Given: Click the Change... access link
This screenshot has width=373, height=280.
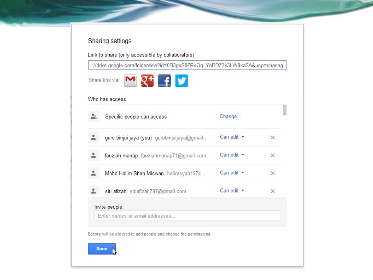Looking at the screenshot, I should pyautogui.click(x=230, y=116).
